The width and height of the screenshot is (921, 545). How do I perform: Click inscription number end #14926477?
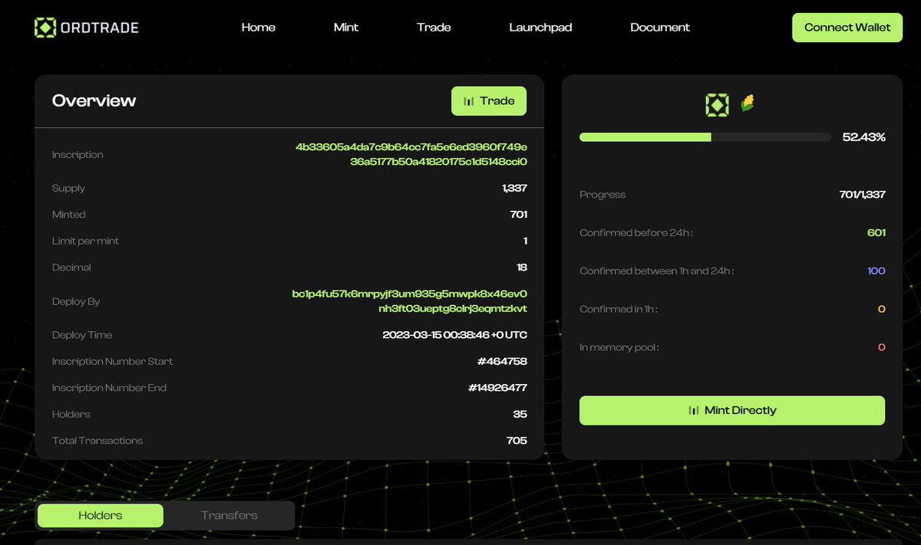point(497,388)
